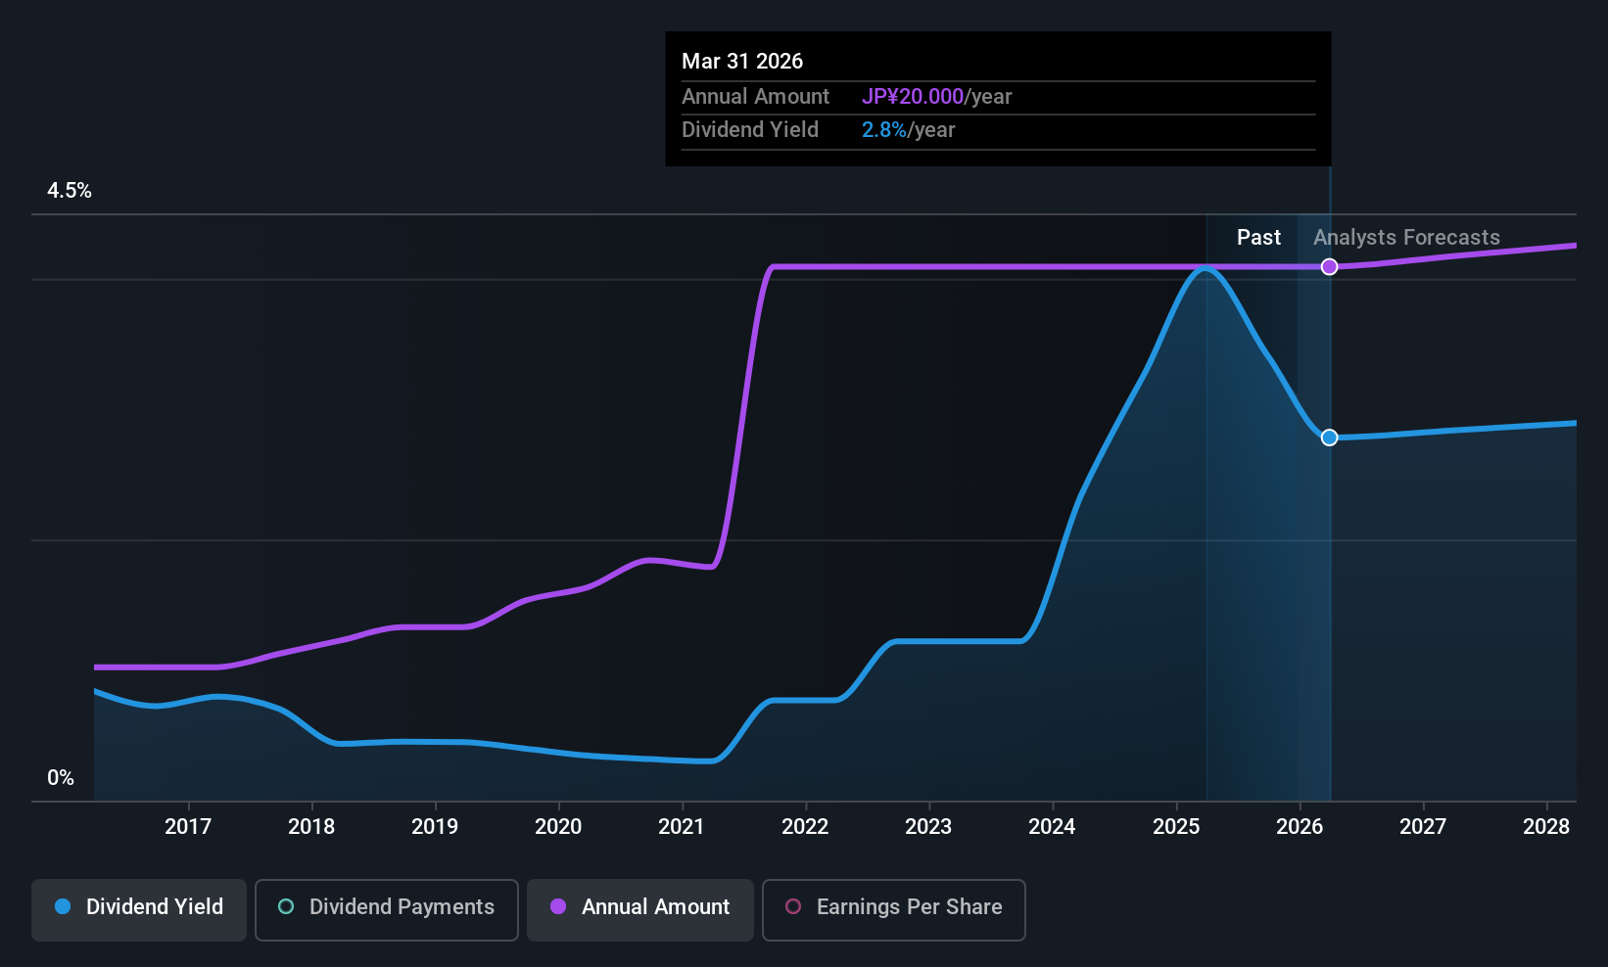Enable the Dividend Payments series
This screenshot has width=1608, height=967.
tap(386, 909)
